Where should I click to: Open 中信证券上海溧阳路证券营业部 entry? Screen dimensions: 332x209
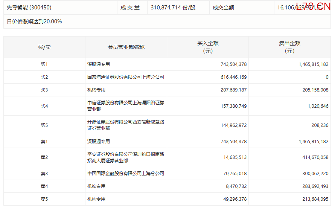126,106
